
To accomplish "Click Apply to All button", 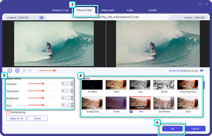I will (16, 118).
